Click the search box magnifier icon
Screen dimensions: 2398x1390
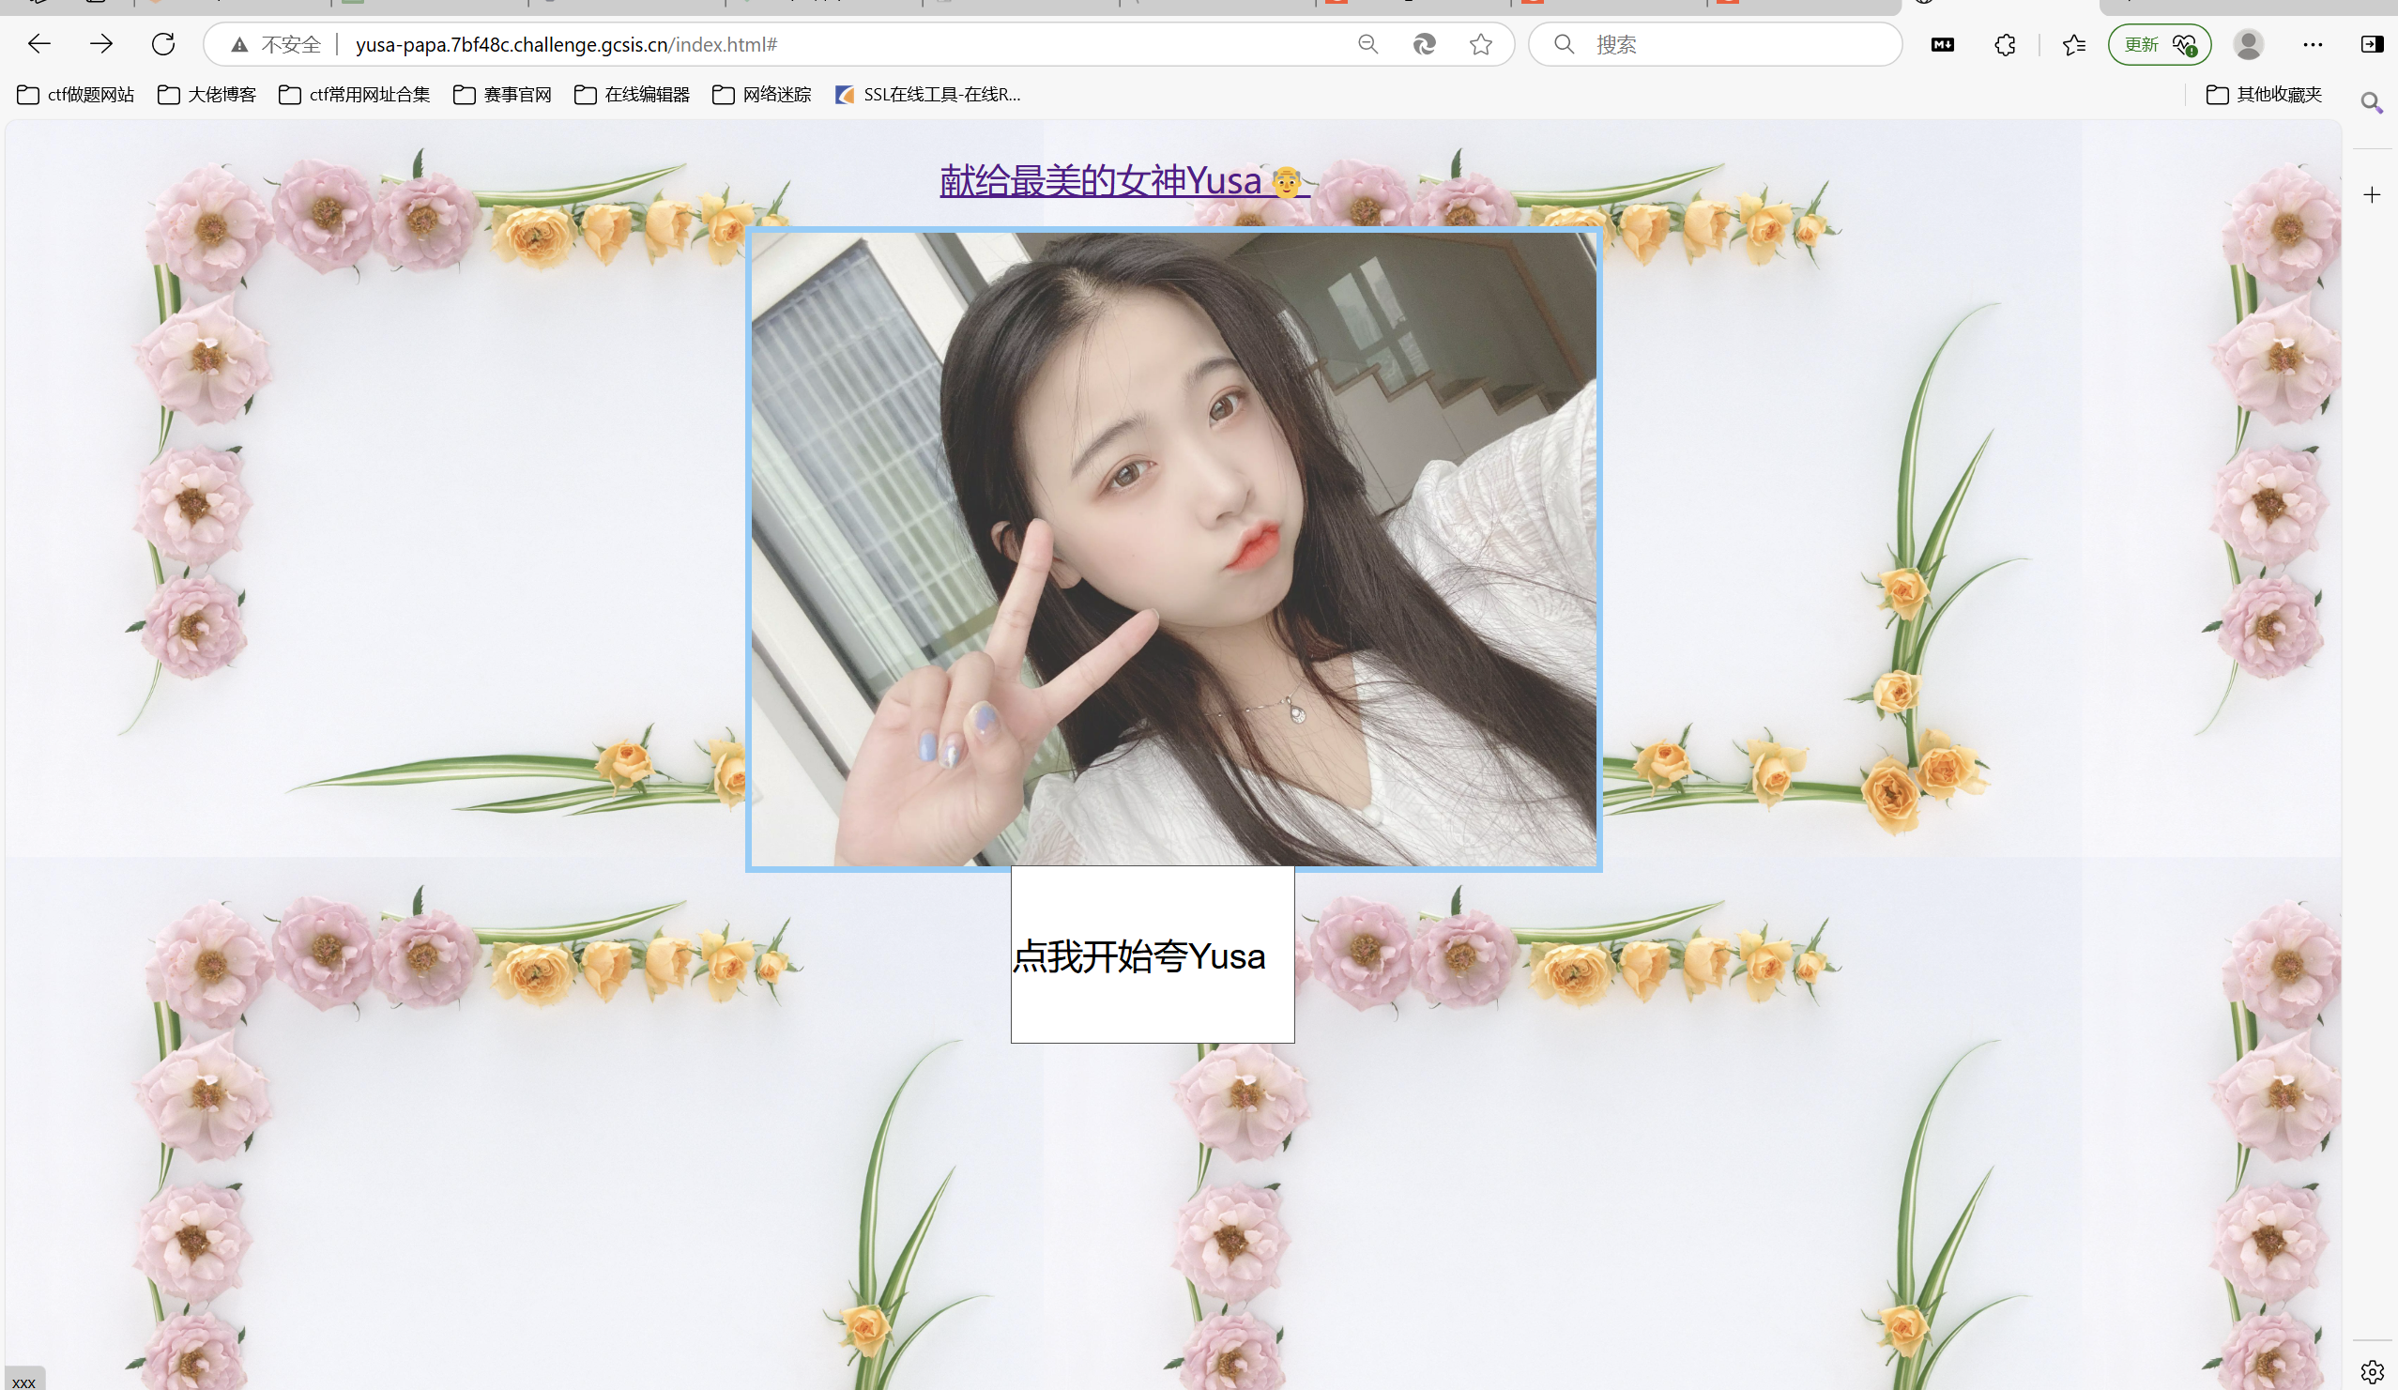coord(1564,44)
